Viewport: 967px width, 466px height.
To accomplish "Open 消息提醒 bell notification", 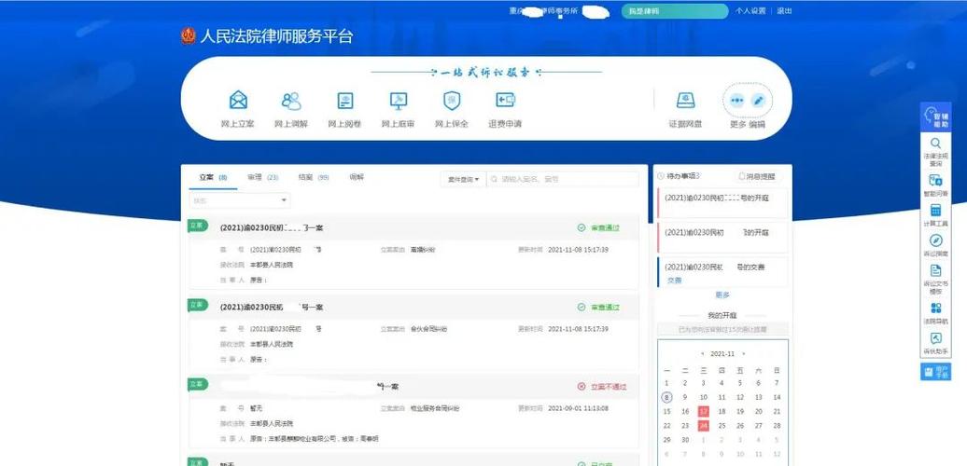I will [757, 176].
